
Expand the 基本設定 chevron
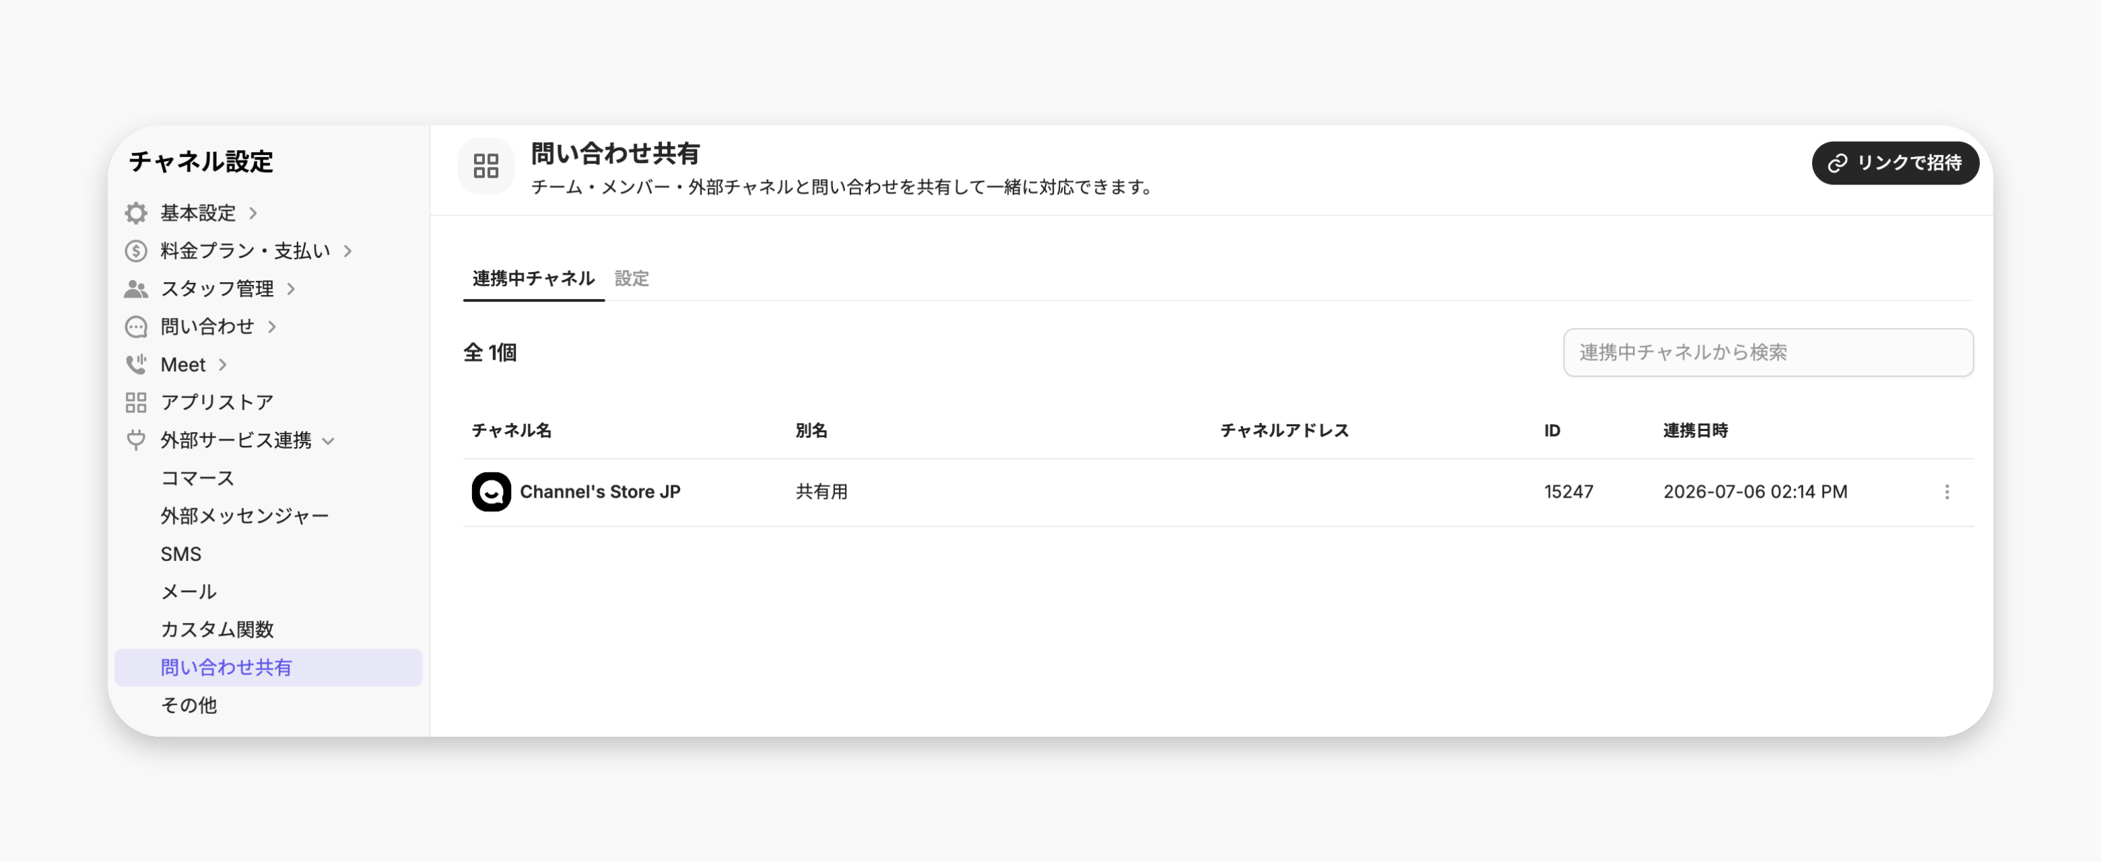coord(254,213)
